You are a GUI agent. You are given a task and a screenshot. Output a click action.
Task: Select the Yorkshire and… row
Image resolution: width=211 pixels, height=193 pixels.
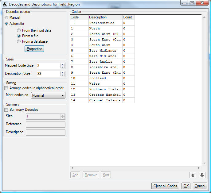tap(102, 67)
